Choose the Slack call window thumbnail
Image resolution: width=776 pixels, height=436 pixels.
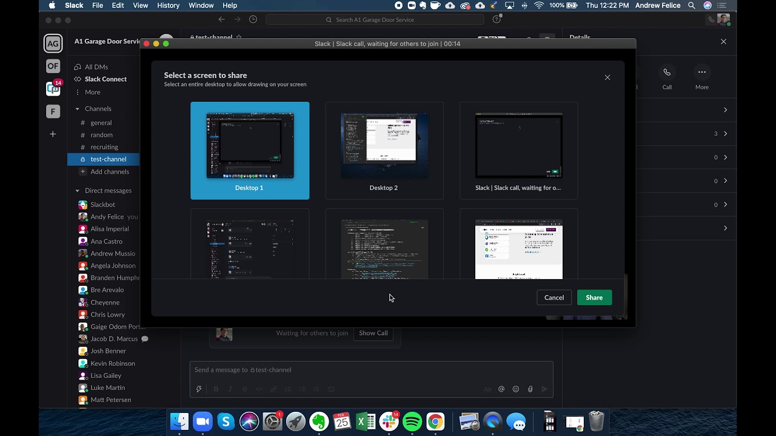pyautogui.click(x=519, y=151)
